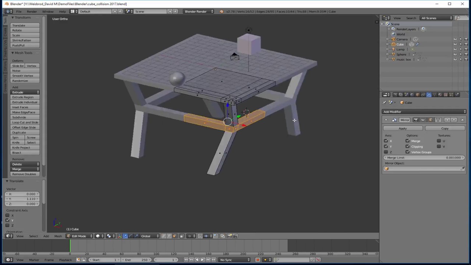Open the Mesh menu in viewport header
Image resolution: width=471 pixels, height=265 pixels.
[58, 236]
